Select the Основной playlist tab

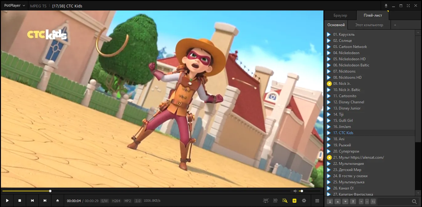coord(336,25)
